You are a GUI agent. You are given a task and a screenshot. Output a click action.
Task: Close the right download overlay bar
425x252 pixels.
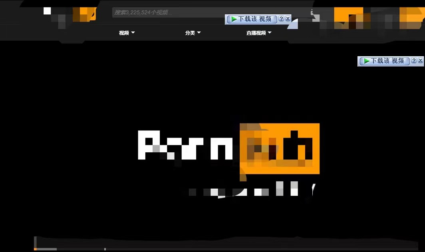[420, 60]
